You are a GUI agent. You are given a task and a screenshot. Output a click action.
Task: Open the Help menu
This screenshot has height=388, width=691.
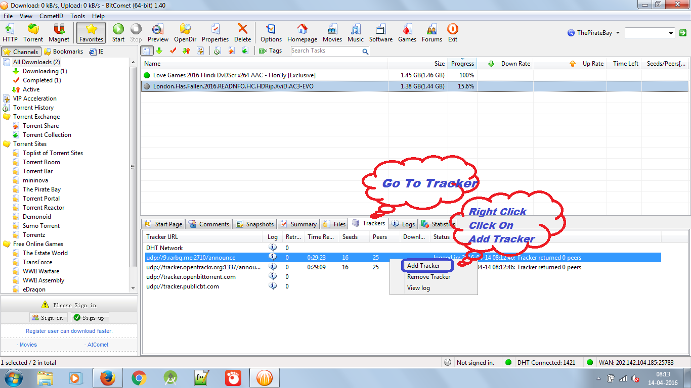(x=98, y=16)
